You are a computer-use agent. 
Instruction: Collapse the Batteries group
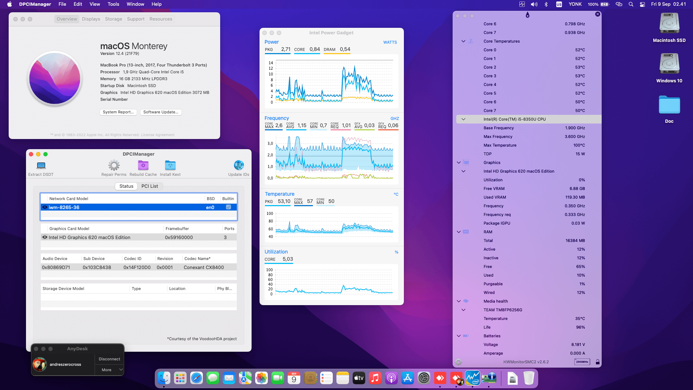click(x=459, y=336)
